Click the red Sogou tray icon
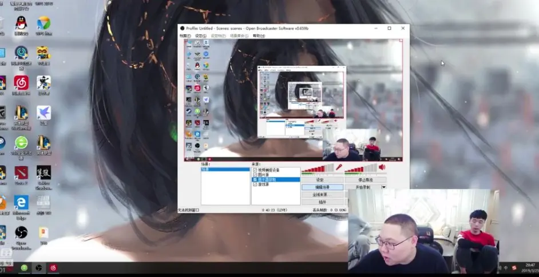Screen dimensions: 539x277 pos(514,268)
